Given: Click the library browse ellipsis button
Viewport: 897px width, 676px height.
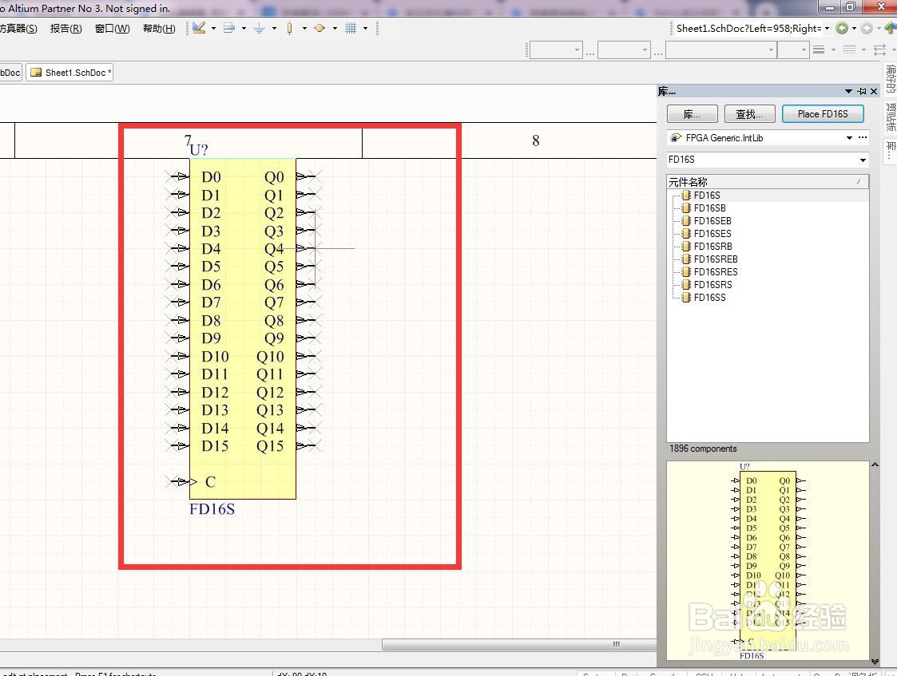Looking at the screenshot, I should point(863,138).
